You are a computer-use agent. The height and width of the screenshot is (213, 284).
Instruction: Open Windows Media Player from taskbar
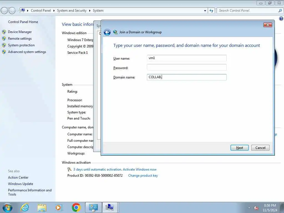tap(59, 207)
